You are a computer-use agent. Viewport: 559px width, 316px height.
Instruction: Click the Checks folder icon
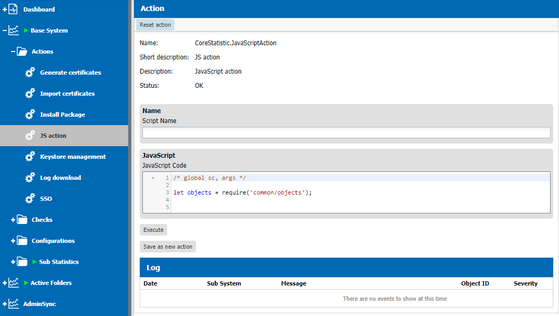[x=22, y=220]
